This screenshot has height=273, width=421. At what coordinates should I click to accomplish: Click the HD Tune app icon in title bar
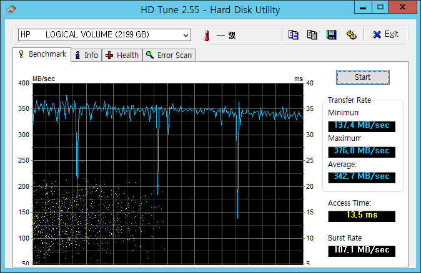(x=11, y=9)
